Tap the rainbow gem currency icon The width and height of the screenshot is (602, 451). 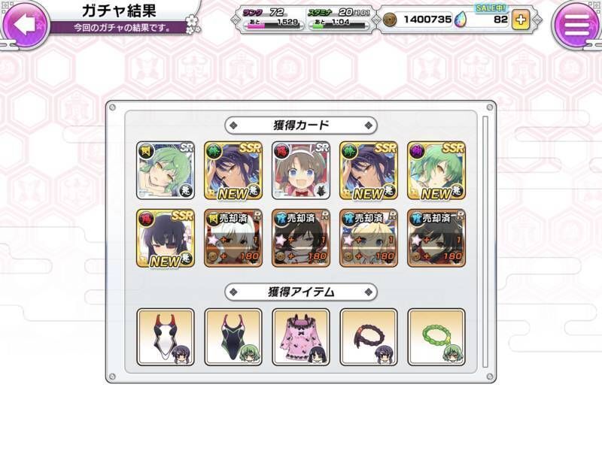[460, 20]
